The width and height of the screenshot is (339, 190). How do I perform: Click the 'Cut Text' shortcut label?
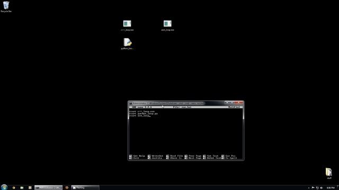coord(213,156)
